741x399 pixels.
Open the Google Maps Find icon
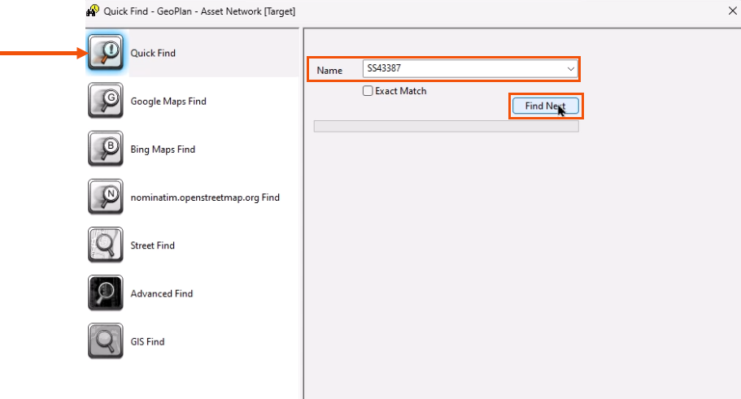point(106,101)
